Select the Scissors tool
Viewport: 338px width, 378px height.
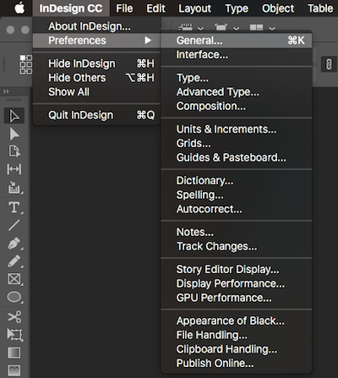[x=14, y=316]
